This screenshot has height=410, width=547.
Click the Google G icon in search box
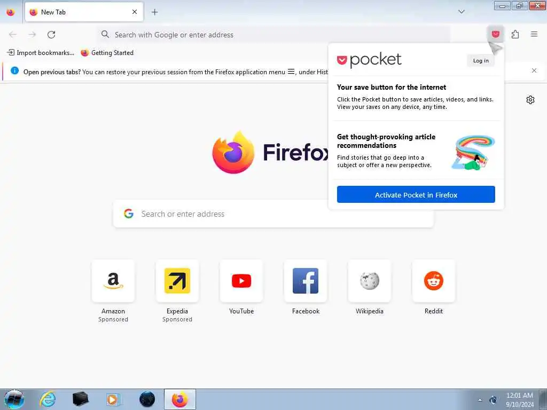point(129,214)
